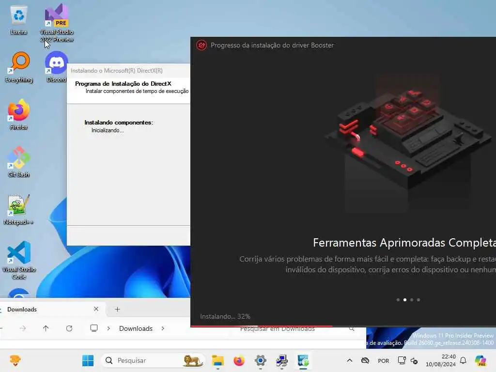Click the cloud sync tray icon
This screenshot has height=372, width=496.
pyautogui.click(x=365, y=360)
